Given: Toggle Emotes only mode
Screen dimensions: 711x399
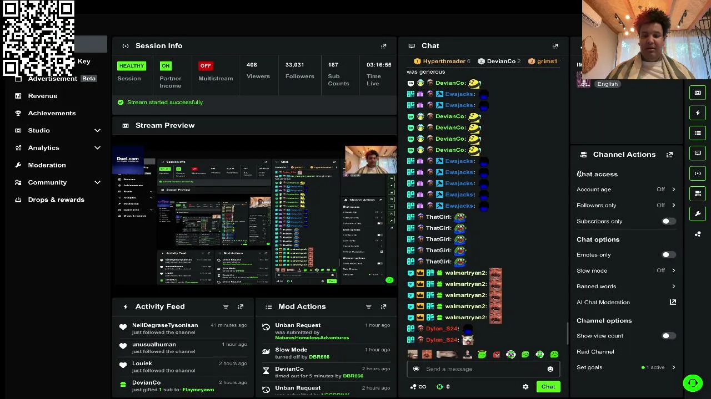Looking at the screenshot, I should pos(668,255).
